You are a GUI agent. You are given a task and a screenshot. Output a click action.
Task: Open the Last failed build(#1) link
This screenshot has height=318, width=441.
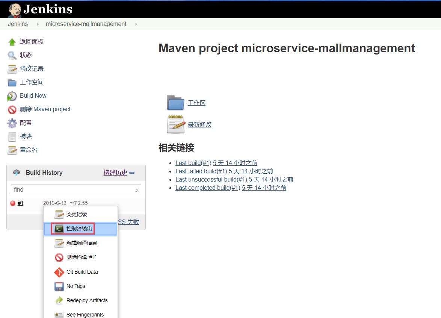tap(224, 171)
